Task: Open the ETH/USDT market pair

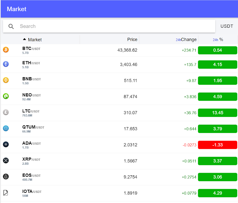Action: pyautogui.click(x=31, y=63)
